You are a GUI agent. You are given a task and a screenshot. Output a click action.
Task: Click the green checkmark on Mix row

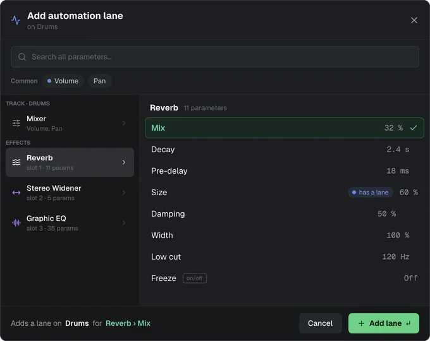(x=414, y=128)
